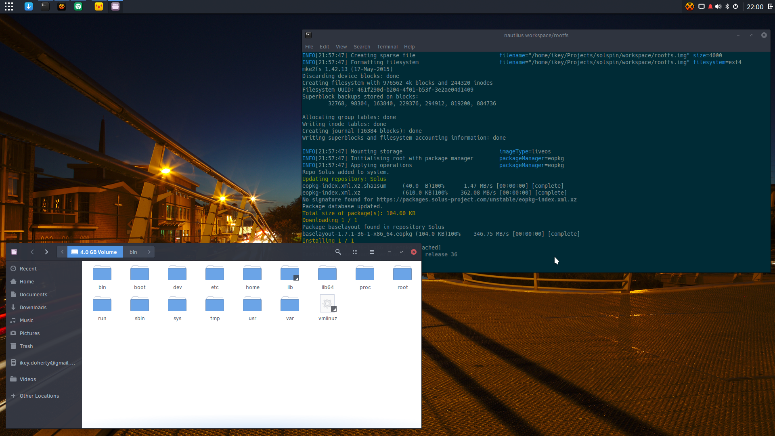The image size is (775, 436).
Task: Open the ikey.doherty@gmail account in sidebar
Action: coord(44,363)
